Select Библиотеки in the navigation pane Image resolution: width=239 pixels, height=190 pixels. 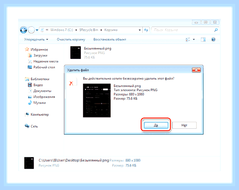pyautogui.click(x=40, y=79)
